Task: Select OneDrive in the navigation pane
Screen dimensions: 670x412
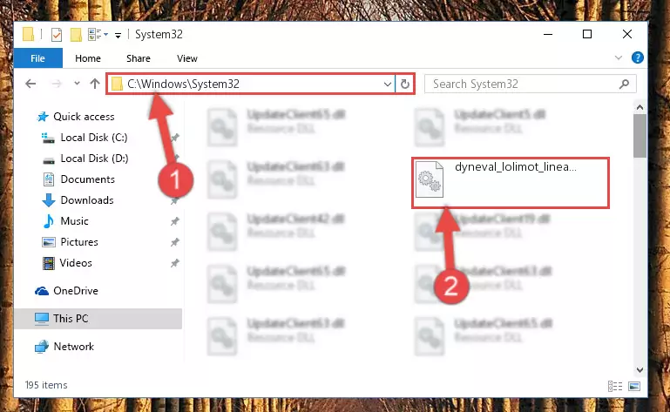Action: (76, 291)
